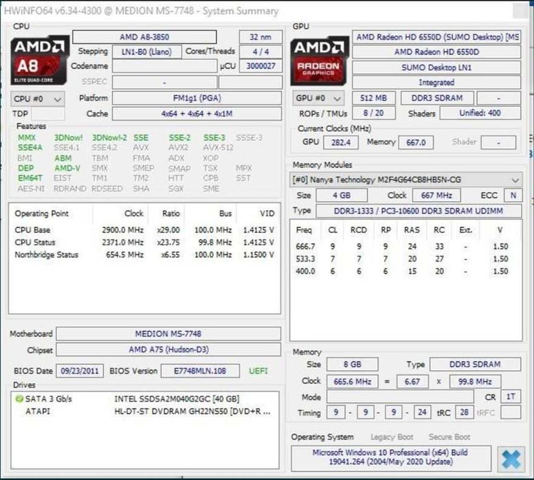The height and width of the screenshot is (480, 534).
Task: Click the MEDION MS-7748 motherboard field
Action: tap(168, 334)
